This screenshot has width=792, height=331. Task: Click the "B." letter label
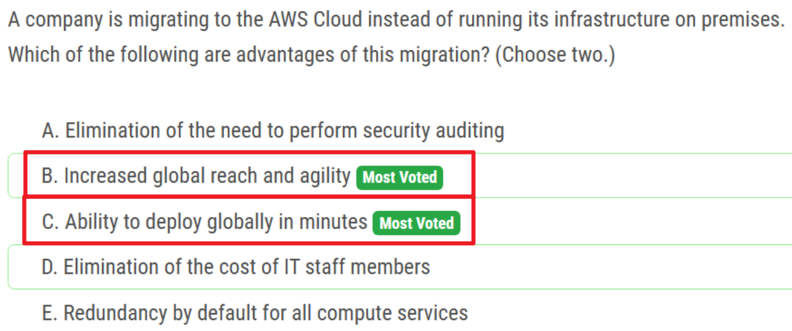coord(50,176)
